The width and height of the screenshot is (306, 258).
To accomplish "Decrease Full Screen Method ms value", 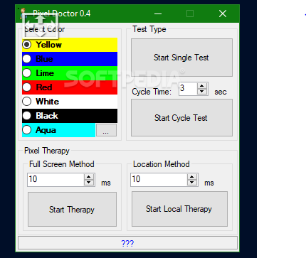I will pyautogui.click(x=89, y=183).
